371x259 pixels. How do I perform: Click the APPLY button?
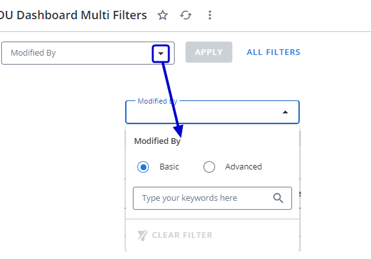tap(209, 52)
